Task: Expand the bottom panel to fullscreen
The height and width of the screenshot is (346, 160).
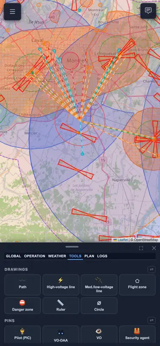Action: coord(141,248)
